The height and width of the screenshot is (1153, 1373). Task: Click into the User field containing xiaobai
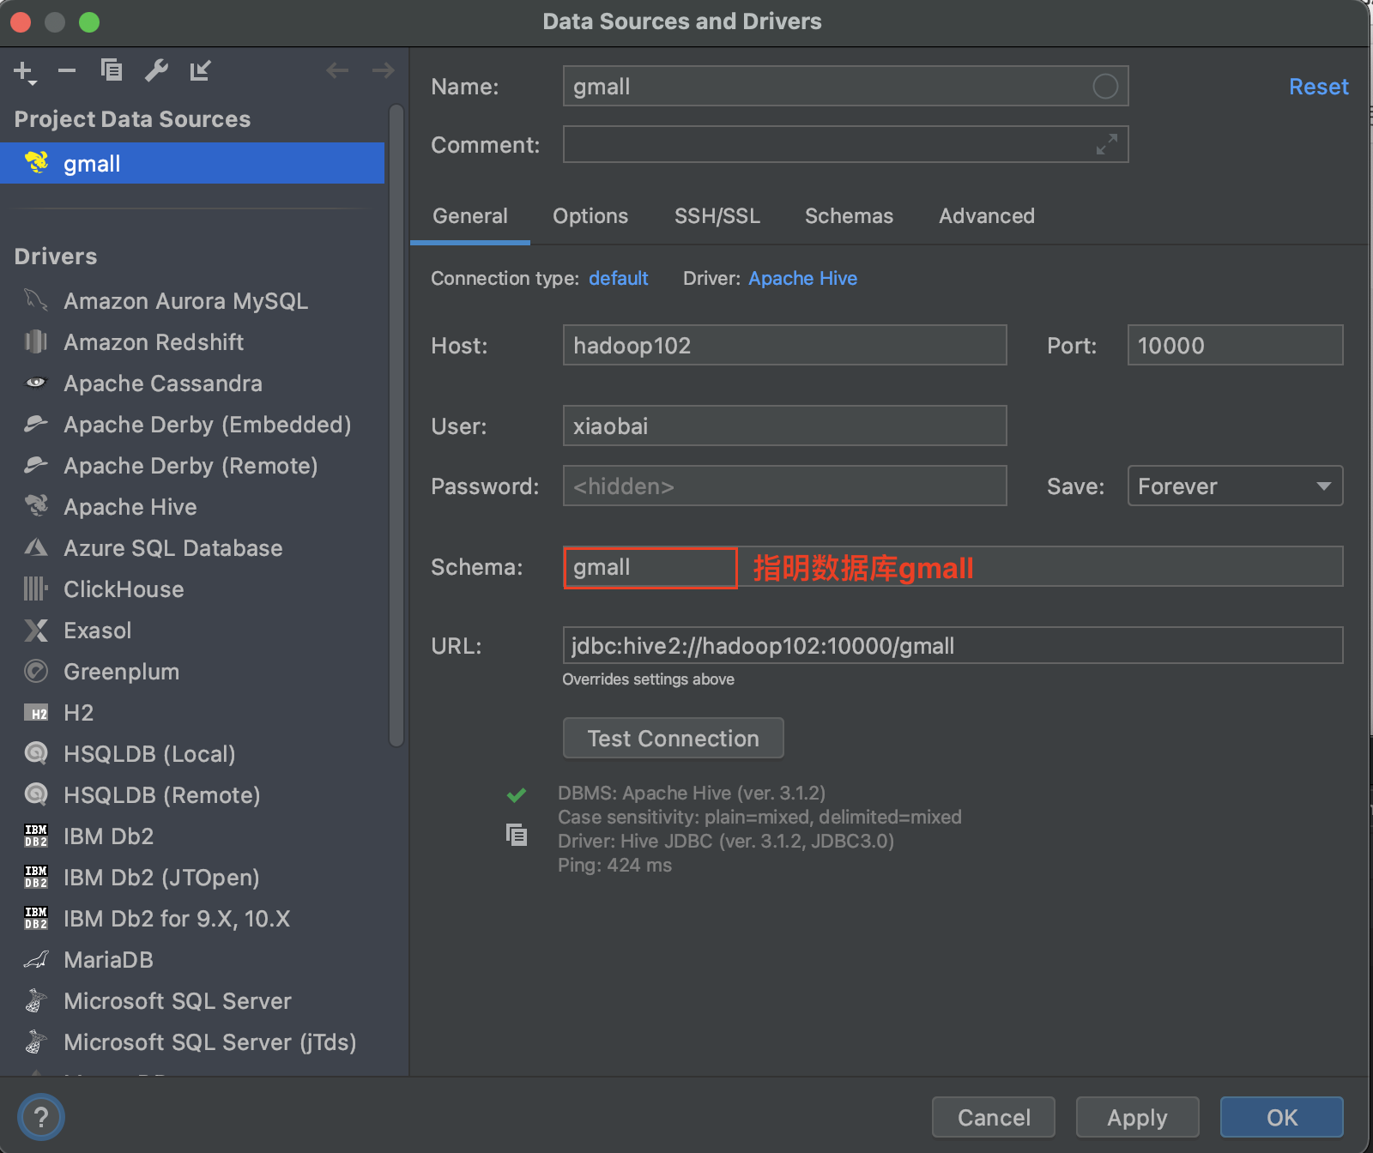784,426
